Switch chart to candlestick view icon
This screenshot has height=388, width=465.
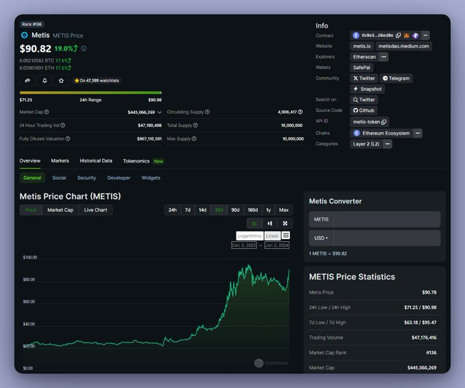pyautogui.click(x=270, y=223)
